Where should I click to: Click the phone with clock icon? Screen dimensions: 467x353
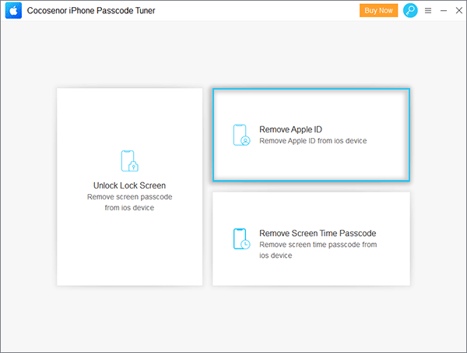pos(241,238)
